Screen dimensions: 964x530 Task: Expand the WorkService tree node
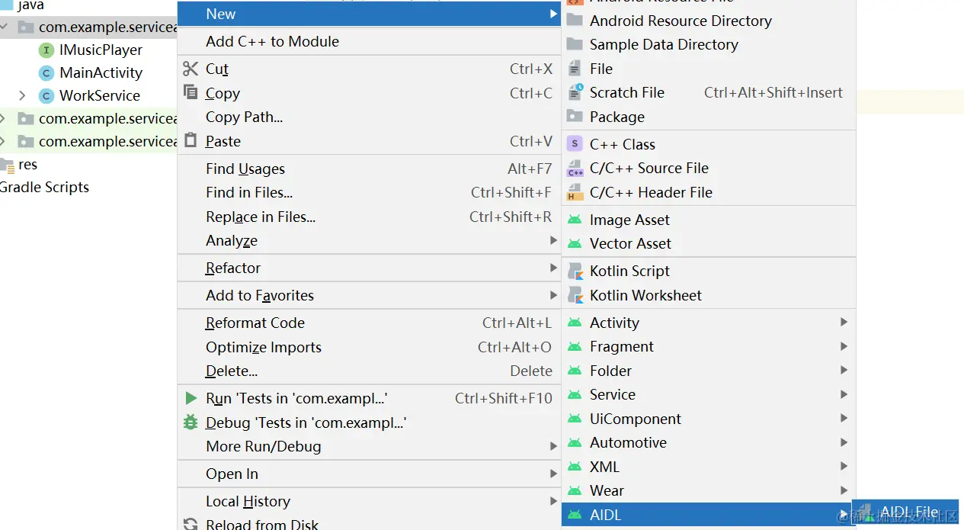point(22,95)
